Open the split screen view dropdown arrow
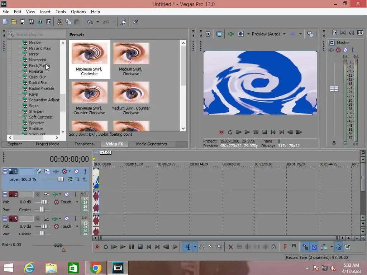Screen dimensions: 367x275 pyautogui.click(x=248, y=34)
